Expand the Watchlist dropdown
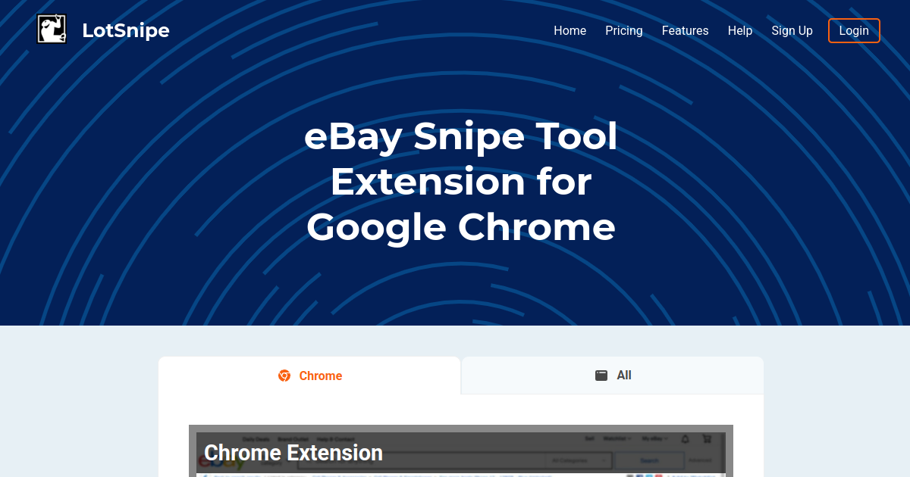Image resolution: width=910 pixels, height=477 pixels. click(x=617, y=438)
